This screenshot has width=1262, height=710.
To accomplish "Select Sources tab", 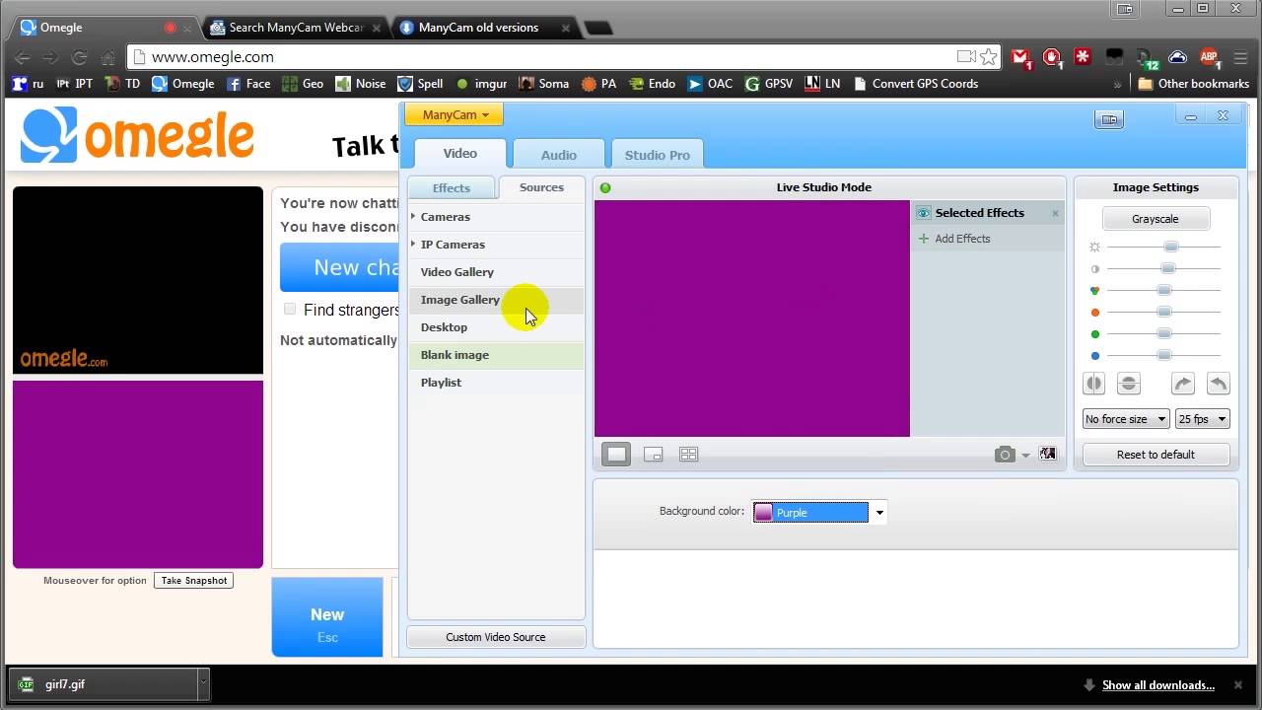I will [541, 187].
